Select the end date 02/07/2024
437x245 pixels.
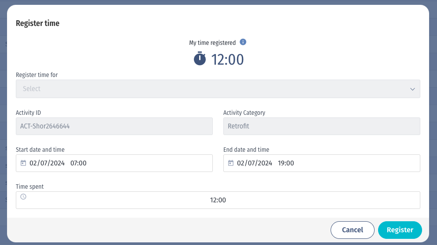pyautogui.click(x=255, y=163)
